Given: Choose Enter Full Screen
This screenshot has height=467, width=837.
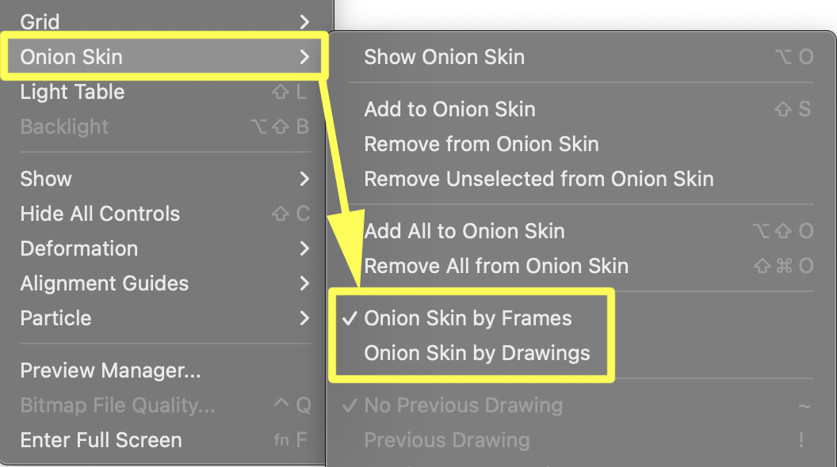Looking at the screenshot, I should (101, 440).
